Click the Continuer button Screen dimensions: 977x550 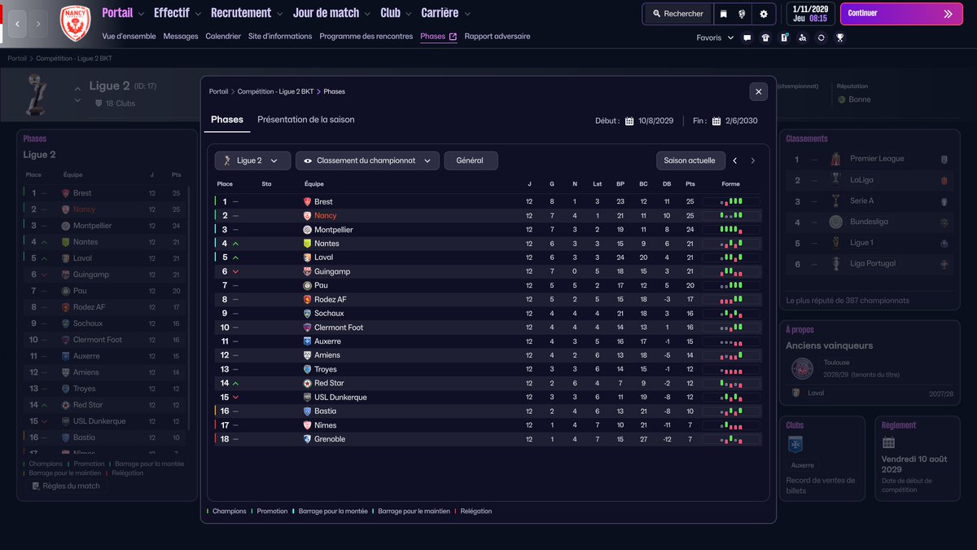click(x=900, y=14)
